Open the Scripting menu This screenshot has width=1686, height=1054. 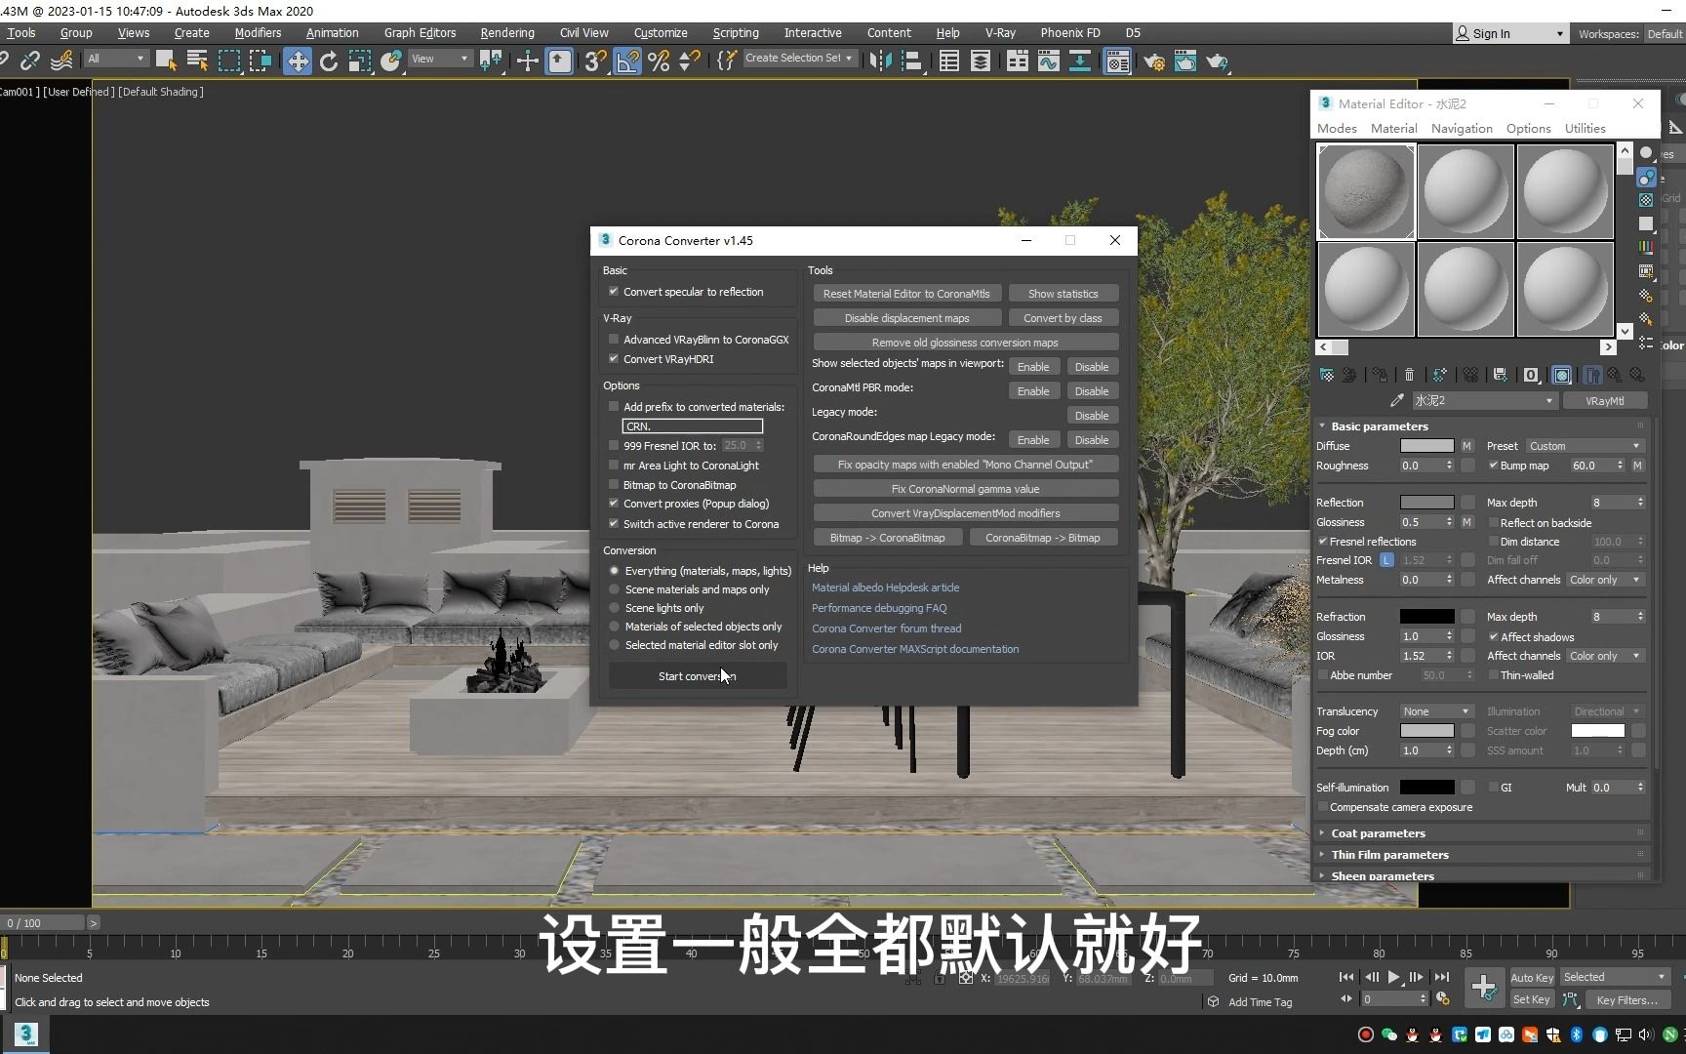[x=736, y=33]
